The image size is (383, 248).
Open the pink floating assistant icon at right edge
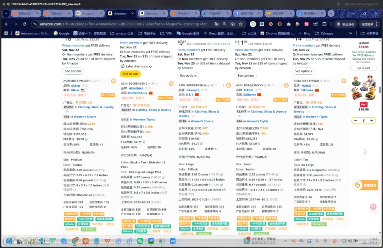click(x=373, y=207)
